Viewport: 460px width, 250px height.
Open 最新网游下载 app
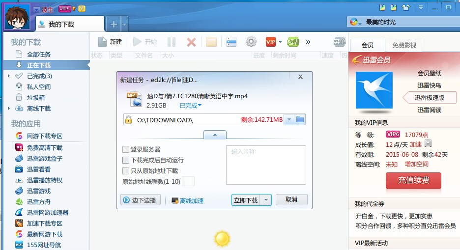(x=45, y=234)
